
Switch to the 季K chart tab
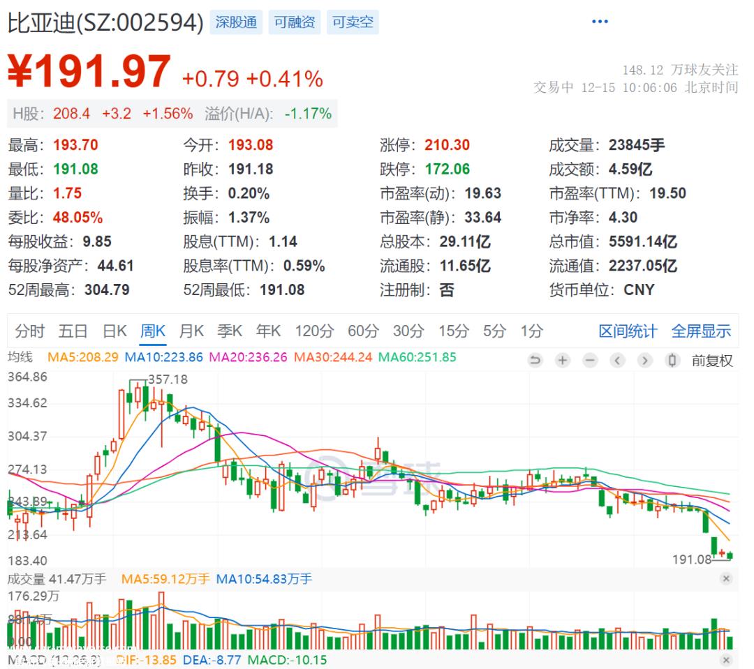pyautogui.click(x=230, y=331)
